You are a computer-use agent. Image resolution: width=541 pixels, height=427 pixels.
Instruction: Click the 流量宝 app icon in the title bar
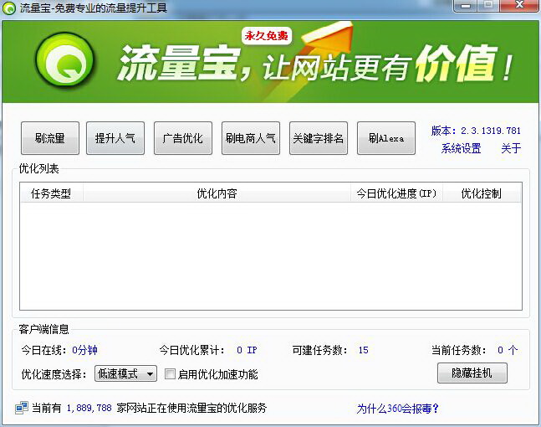10,8
